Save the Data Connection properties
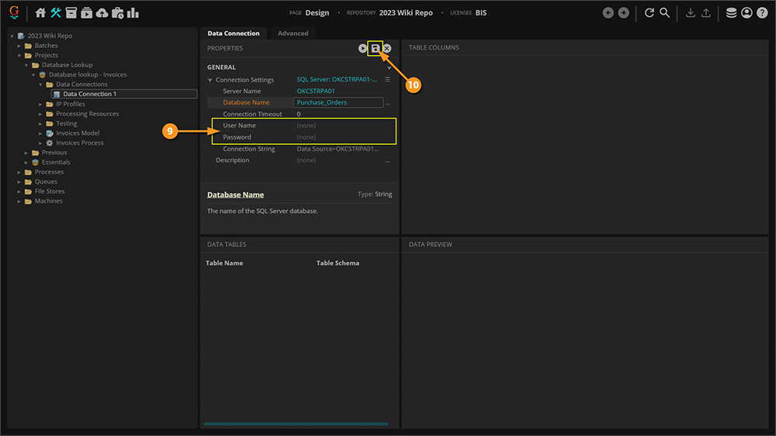Image resolution: width=776 pixels, height=436 pixels. coord(375,48)
